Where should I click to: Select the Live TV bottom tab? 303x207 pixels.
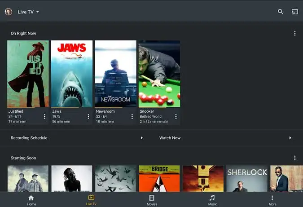(x=91, y=200)
